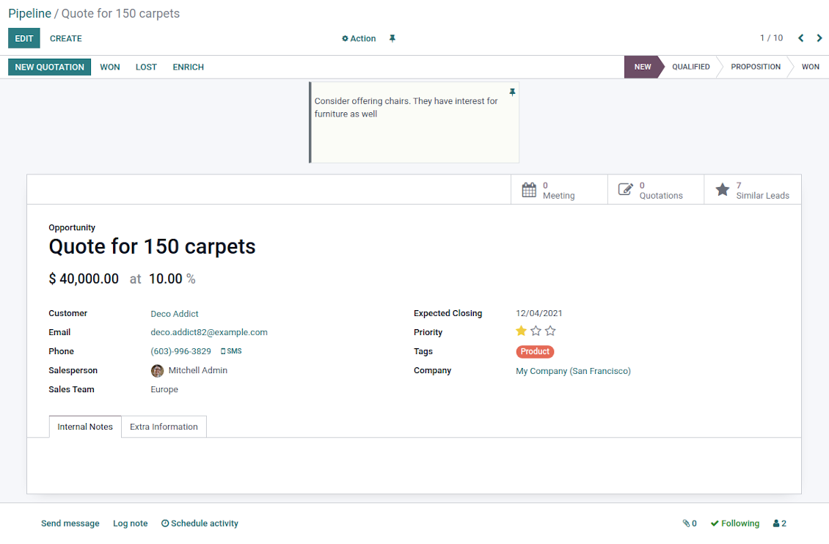The image size is (829, 544).
Task: Open the Action dropdown menu
Action: [x=359, y=39]
